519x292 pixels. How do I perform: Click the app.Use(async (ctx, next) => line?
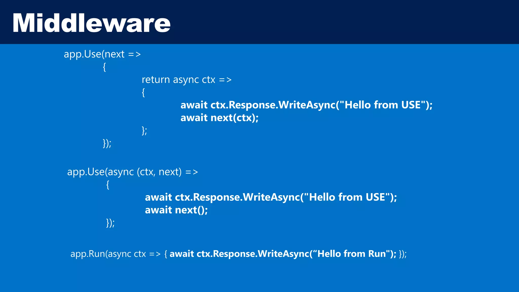click(132, 172)
